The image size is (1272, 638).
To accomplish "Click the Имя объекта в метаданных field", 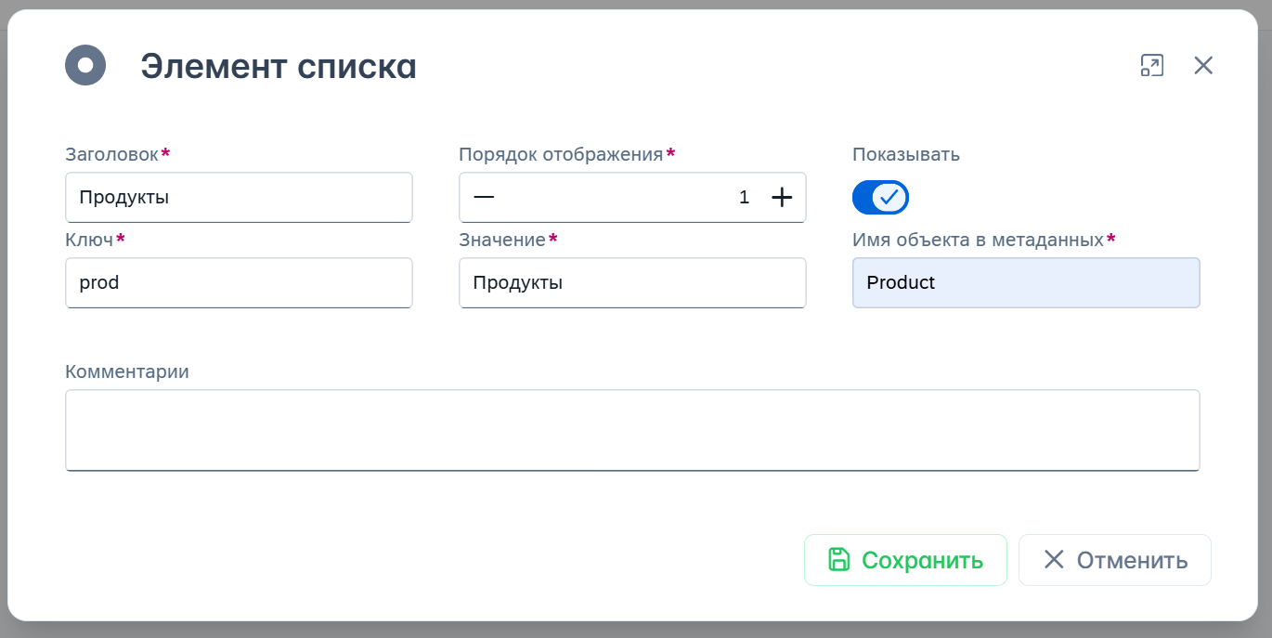I will pos(1026,282).
